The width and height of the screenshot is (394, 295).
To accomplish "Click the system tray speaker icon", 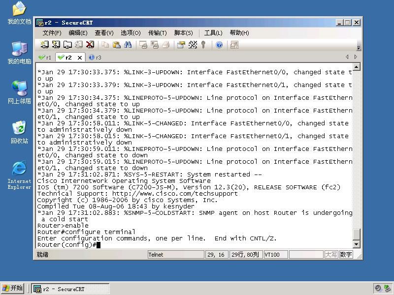I will (x=378, y=288).
